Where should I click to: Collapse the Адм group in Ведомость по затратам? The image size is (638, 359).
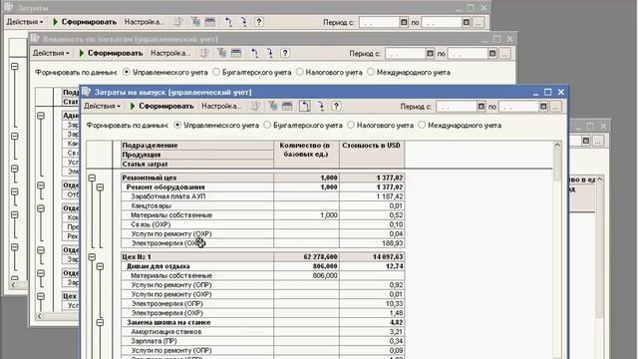click(41, 116)
